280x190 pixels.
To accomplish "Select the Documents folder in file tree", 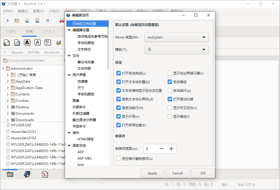I will (25, 113).
